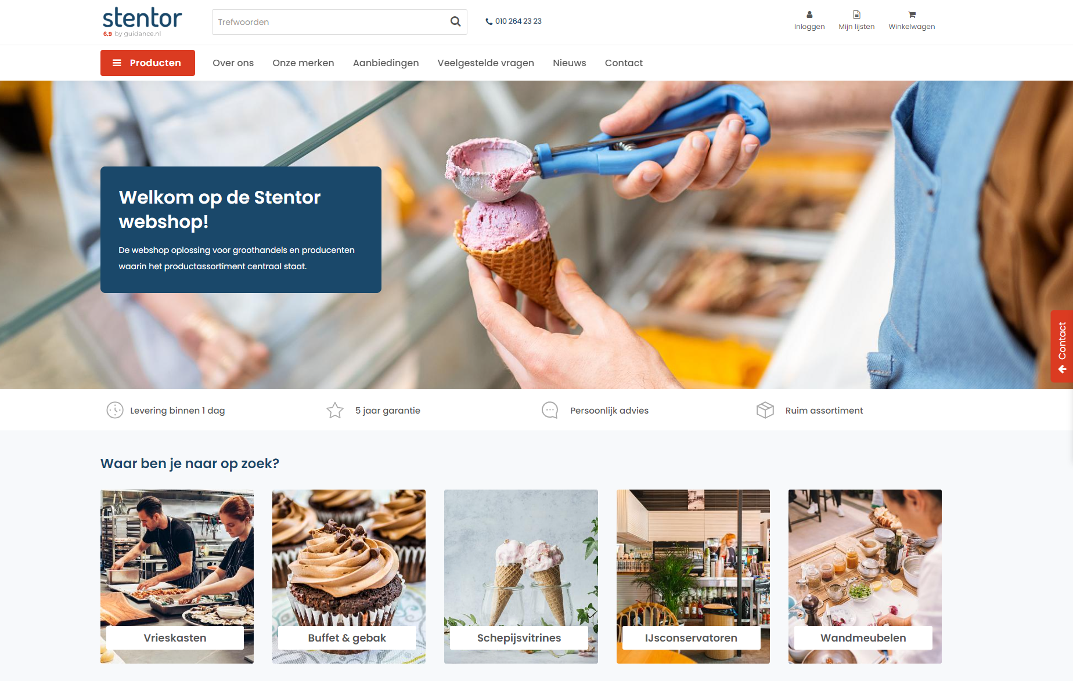
Task: Click the Nieuws navigation link
Action: click(x=569, y=63)
